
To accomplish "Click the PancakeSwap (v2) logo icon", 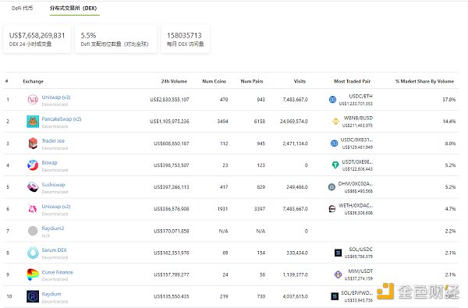I will tap(33, 122).
